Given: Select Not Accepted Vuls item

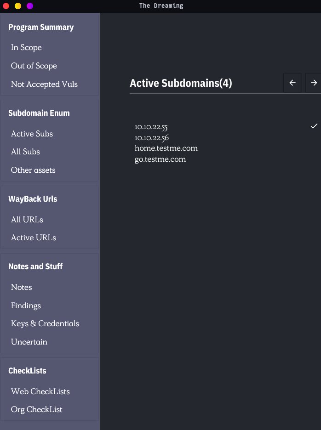Looking at the screenshot, I should [x=44, y=84].
